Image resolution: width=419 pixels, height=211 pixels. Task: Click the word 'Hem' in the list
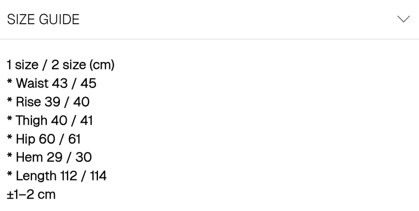pos(29,157)
